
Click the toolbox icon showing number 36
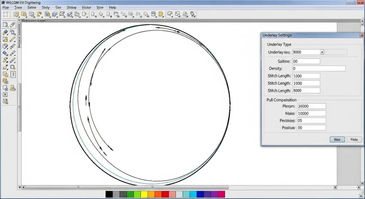(x=5, y=95)
